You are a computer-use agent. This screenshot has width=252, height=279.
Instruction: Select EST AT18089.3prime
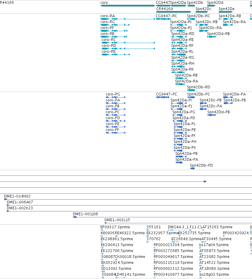click(x=214, y=269)
